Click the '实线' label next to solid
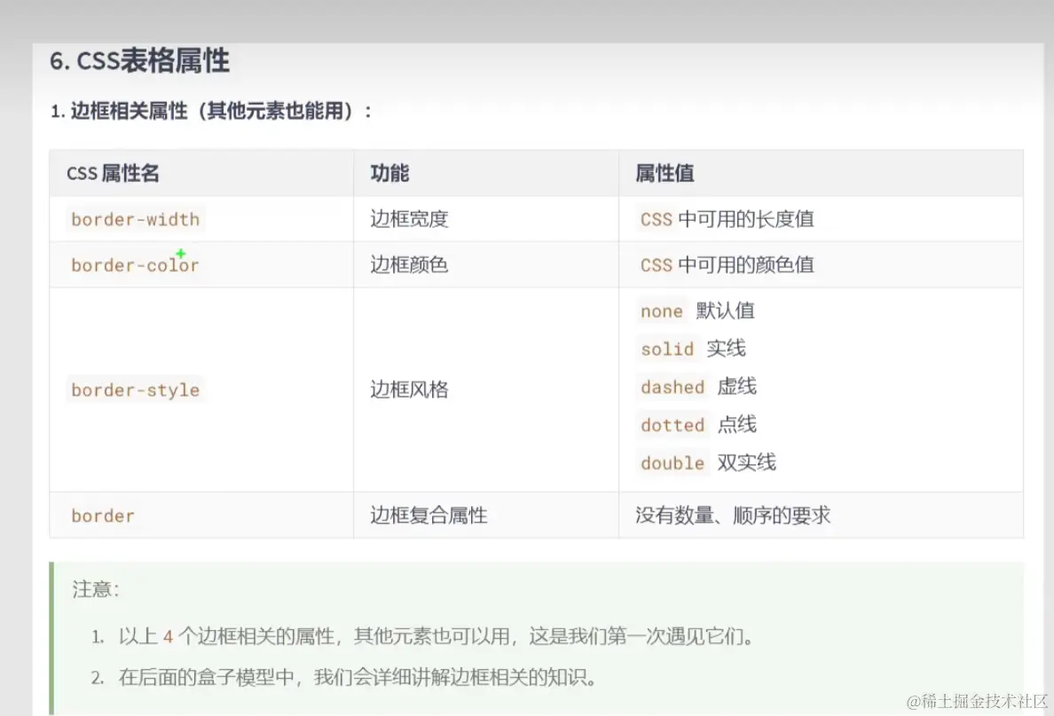The width and height of the screenshot is (1054, 716). click(x=726, y=349)
